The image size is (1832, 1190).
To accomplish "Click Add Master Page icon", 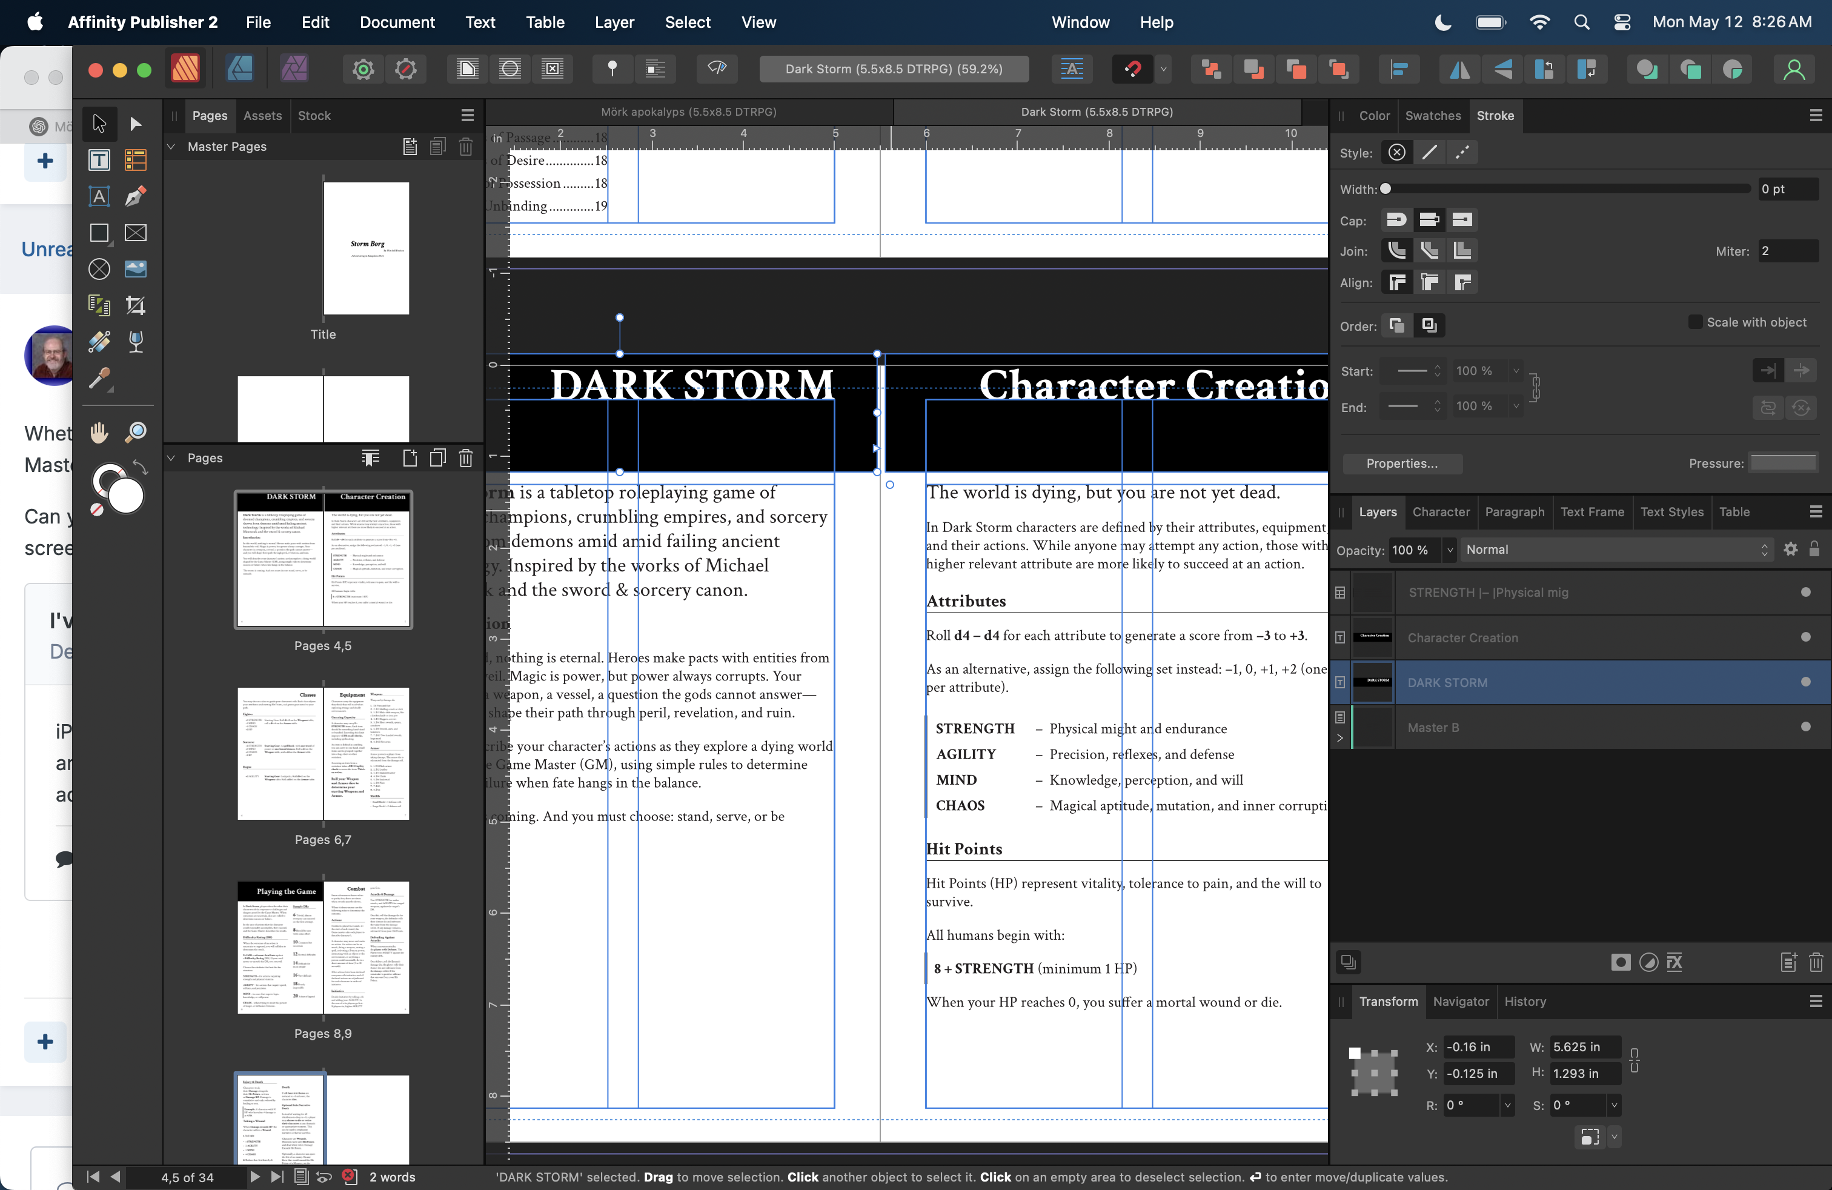I will tap(410, 146).
